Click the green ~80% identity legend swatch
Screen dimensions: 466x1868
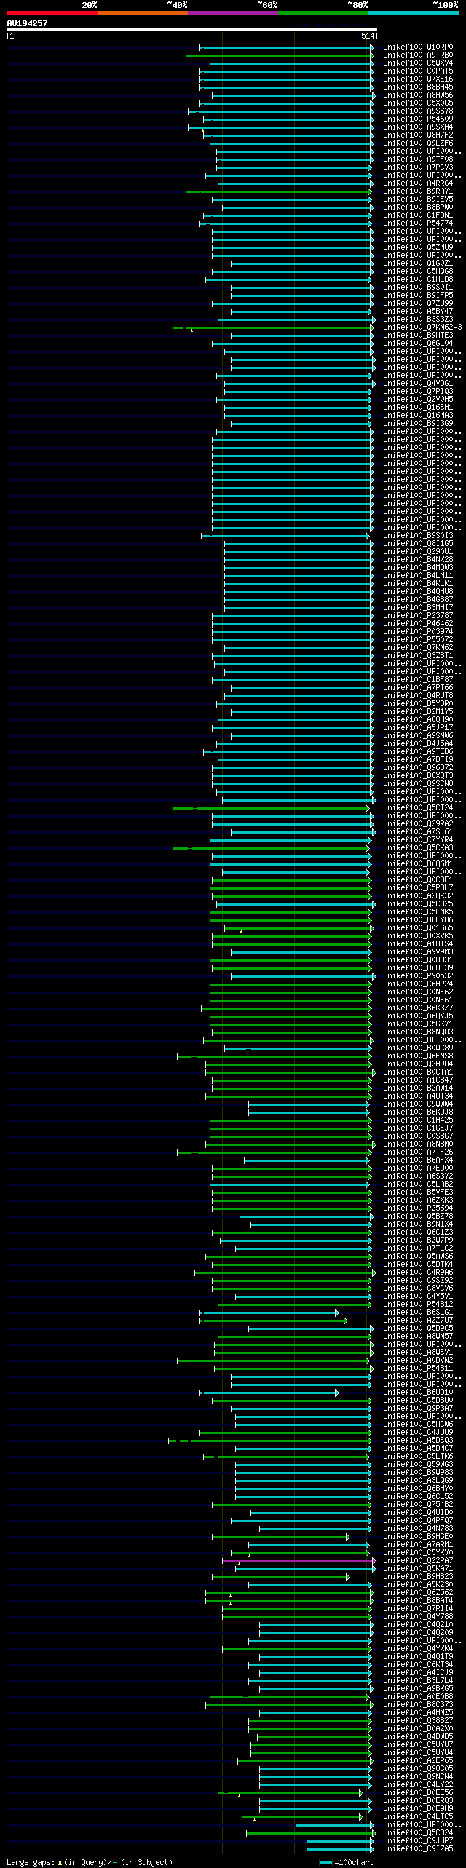[323, 13]
